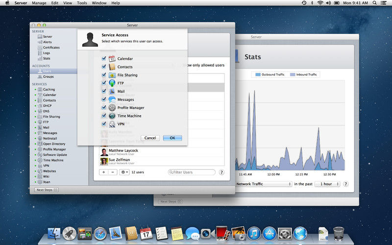
Task: Click the Calendar icon in the service list
Action: click(x=112, y=58)
